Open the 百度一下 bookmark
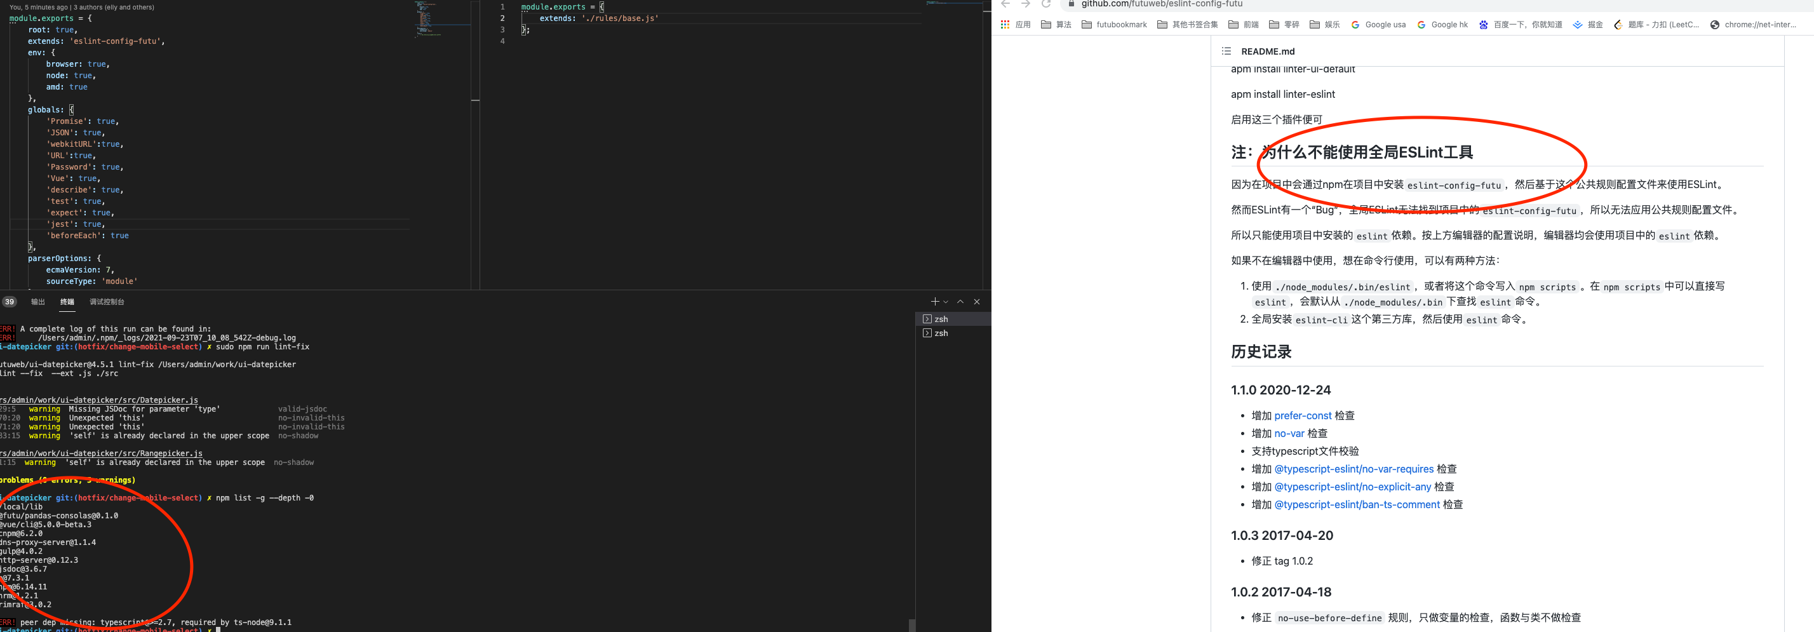This screenshot has height=632, width=1814. pos(1521,25)
